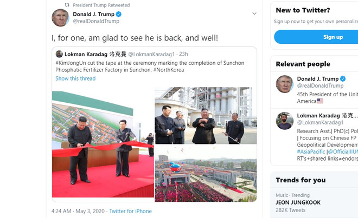
Task: Open aerial photo of crowd and balloons
Action: (x=206, y=173)
